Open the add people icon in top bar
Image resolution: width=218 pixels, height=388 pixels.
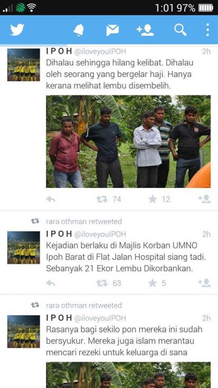coord(146,30)
